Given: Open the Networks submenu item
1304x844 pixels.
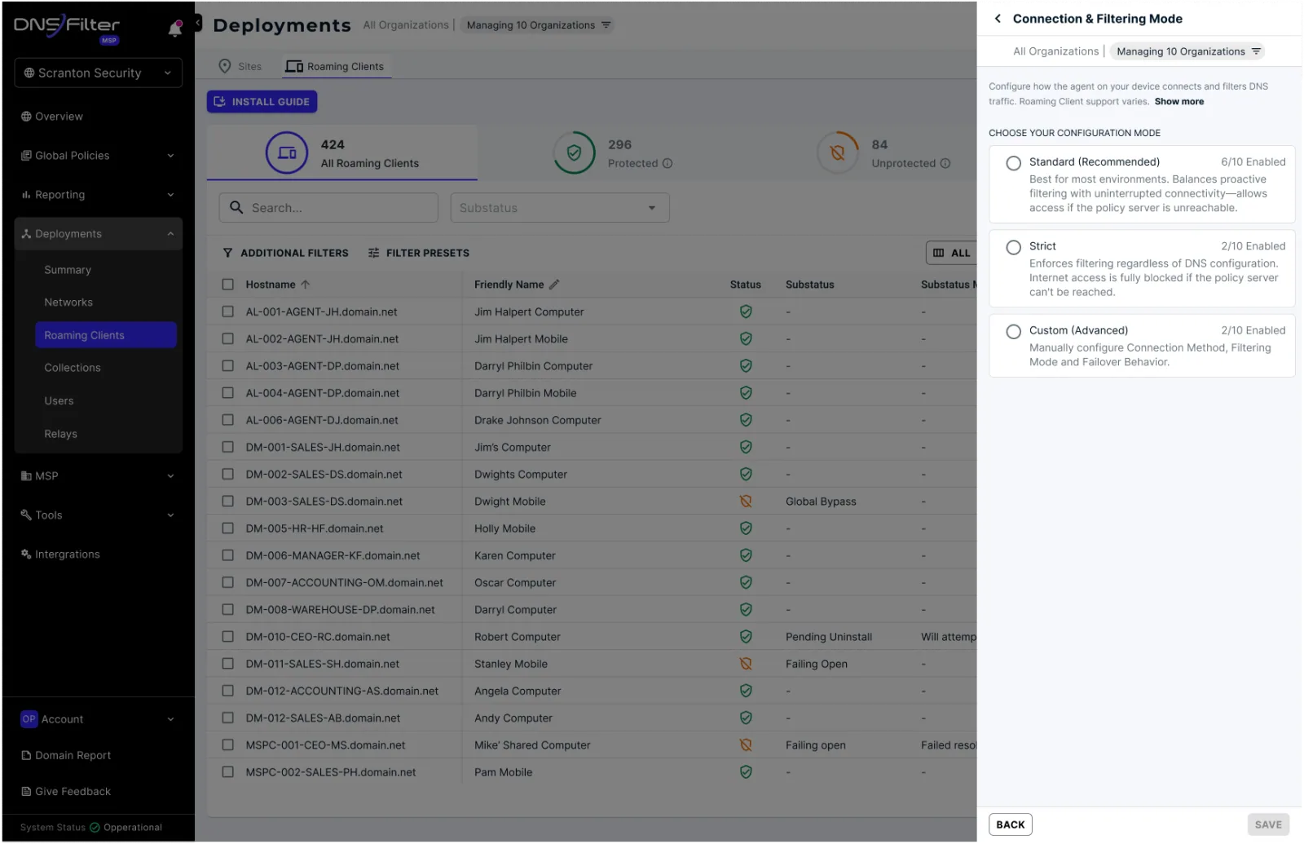Looking at the screenshot, I should [x=68, y=303].
